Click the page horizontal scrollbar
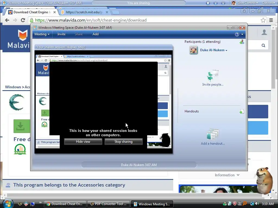This screenshot has width=278, height=208. [134, 195]
